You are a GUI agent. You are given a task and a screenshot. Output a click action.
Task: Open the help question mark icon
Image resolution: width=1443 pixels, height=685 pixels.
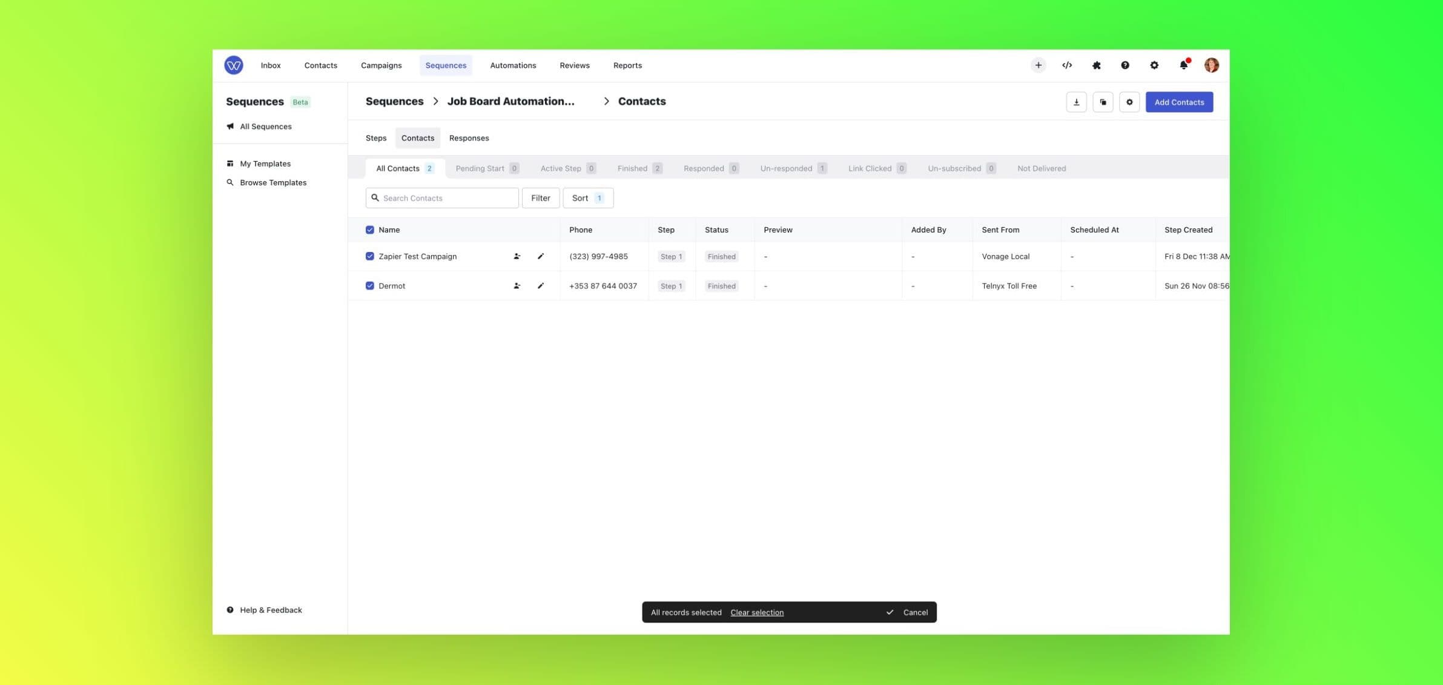point(1125,65)
